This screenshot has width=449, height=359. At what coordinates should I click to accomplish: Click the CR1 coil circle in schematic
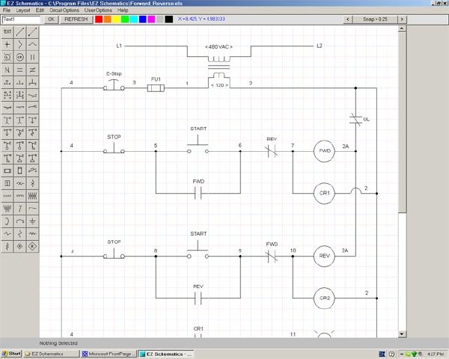[324, 193]
